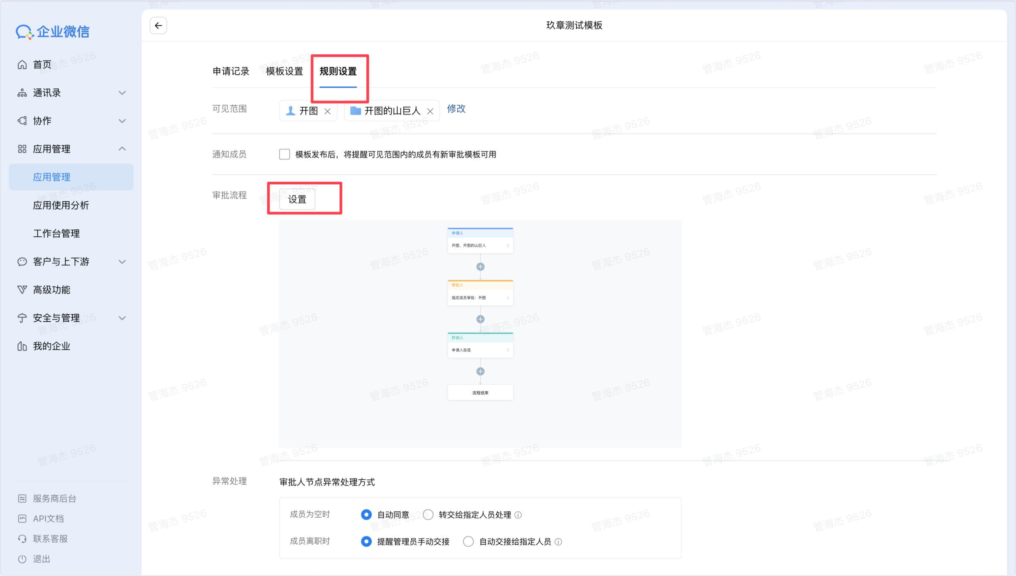The height and width of the screenshot is (576, 1016).
Task: Enable 通知成员 template publish reminder checkbox
Action: pos(284,154)
